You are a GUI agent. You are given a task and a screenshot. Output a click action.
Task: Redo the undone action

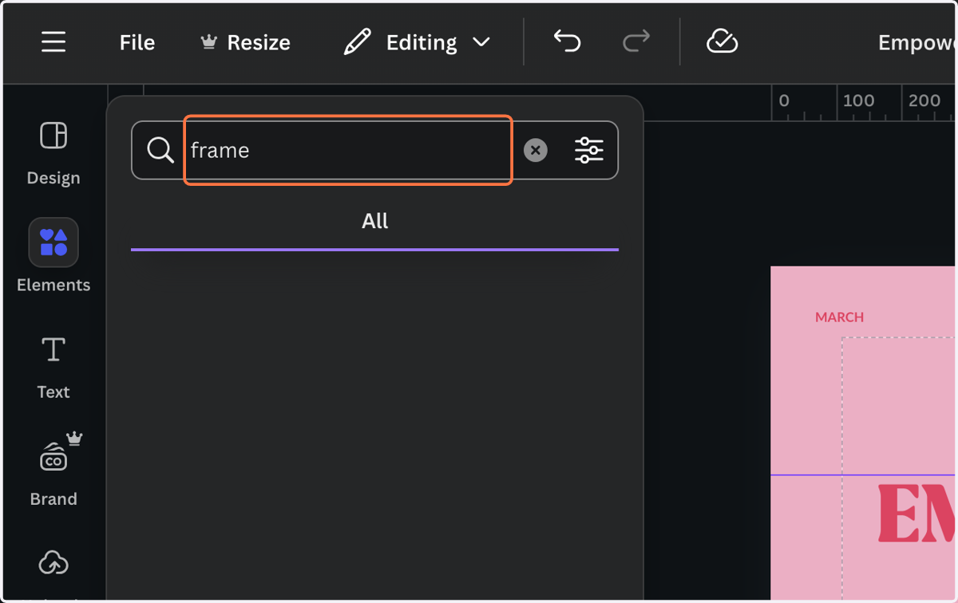click(636, 41)
